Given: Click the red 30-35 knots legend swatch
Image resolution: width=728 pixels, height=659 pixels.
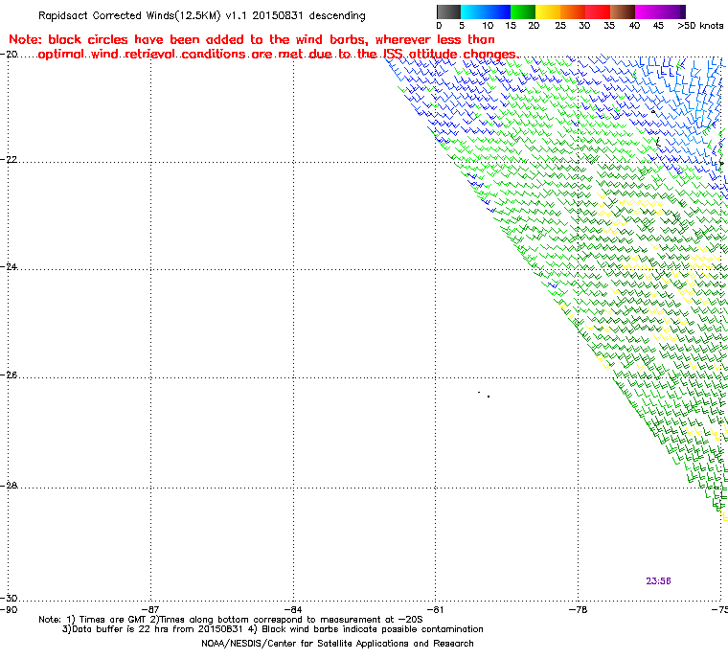Looking at the screenshot, I should pyautogui.click(x=598, y=11).
